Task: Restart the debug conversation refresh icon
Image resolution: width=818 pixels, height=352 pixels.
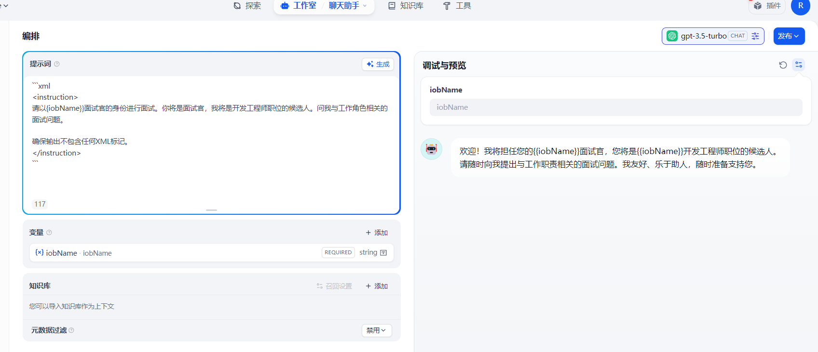Action: 783,65
